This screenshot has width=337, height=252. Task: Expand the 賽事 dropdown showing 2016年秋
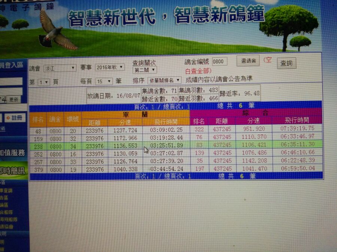(110, 67)
